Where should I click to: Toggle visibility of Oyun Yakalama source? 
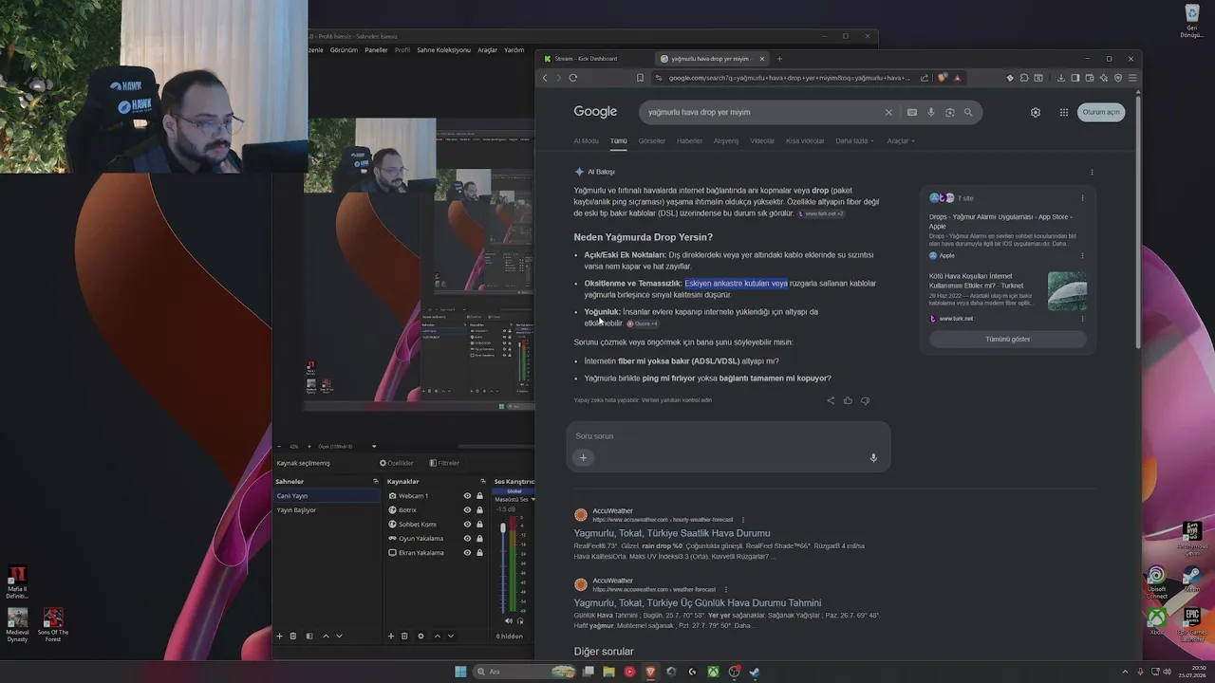point(467,539)
